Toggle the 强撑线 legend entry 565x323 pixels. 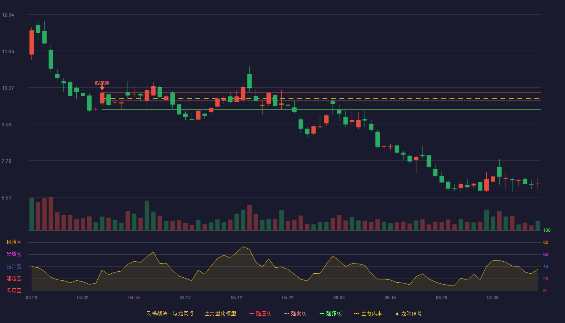[x=331, y=313]
